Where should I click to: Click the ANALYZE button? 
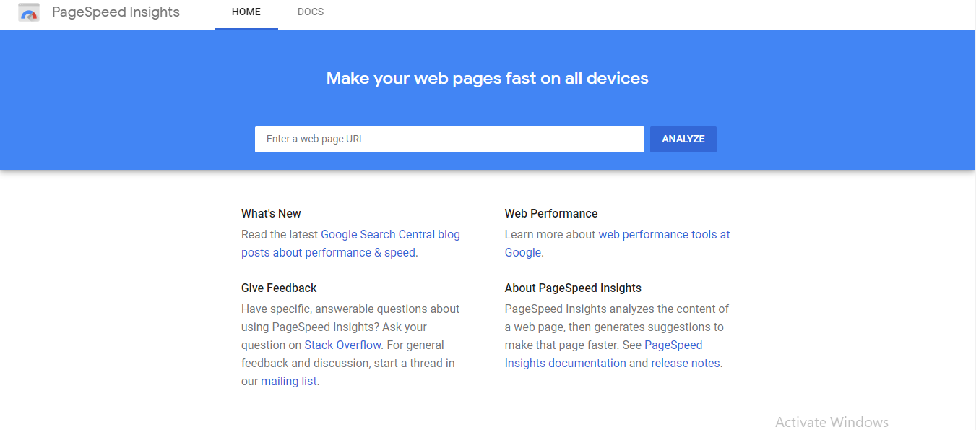683,139
